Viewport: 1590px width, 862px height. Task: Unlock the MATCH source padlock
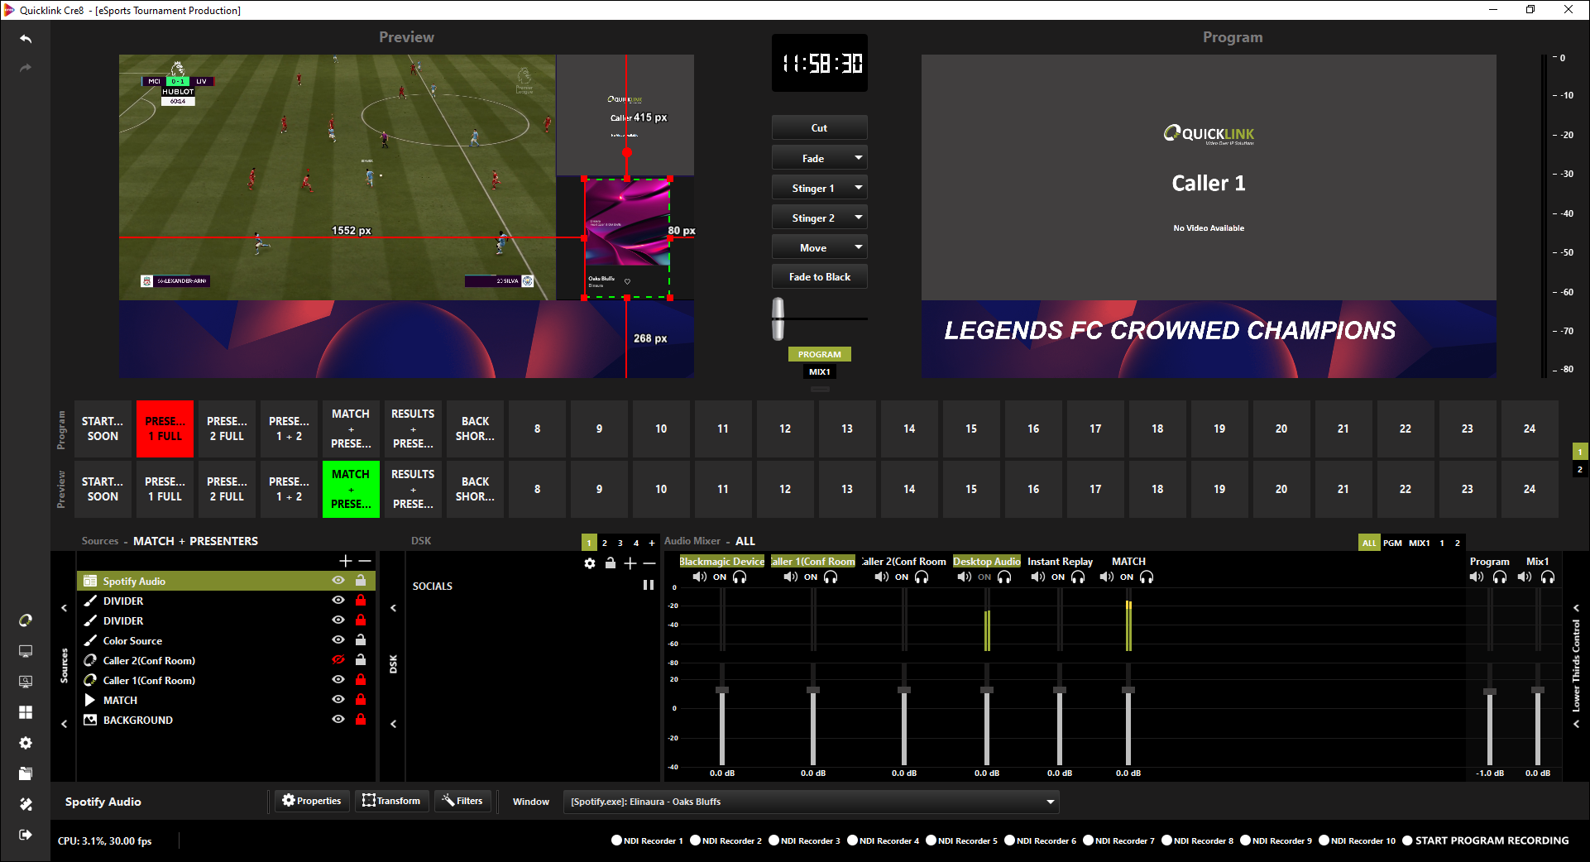361,700
